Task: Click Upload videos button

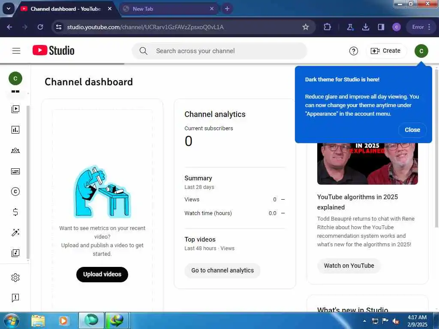Action: coord(102,275)
